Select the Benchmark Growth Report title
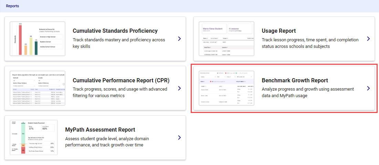The height and width of the screenshot is (165, 379). pyautogui.click(x=295, y=81)
